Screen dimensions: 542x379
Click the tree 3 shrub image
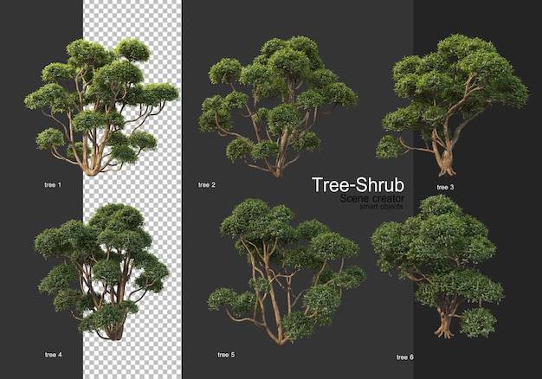click(452, 105)
